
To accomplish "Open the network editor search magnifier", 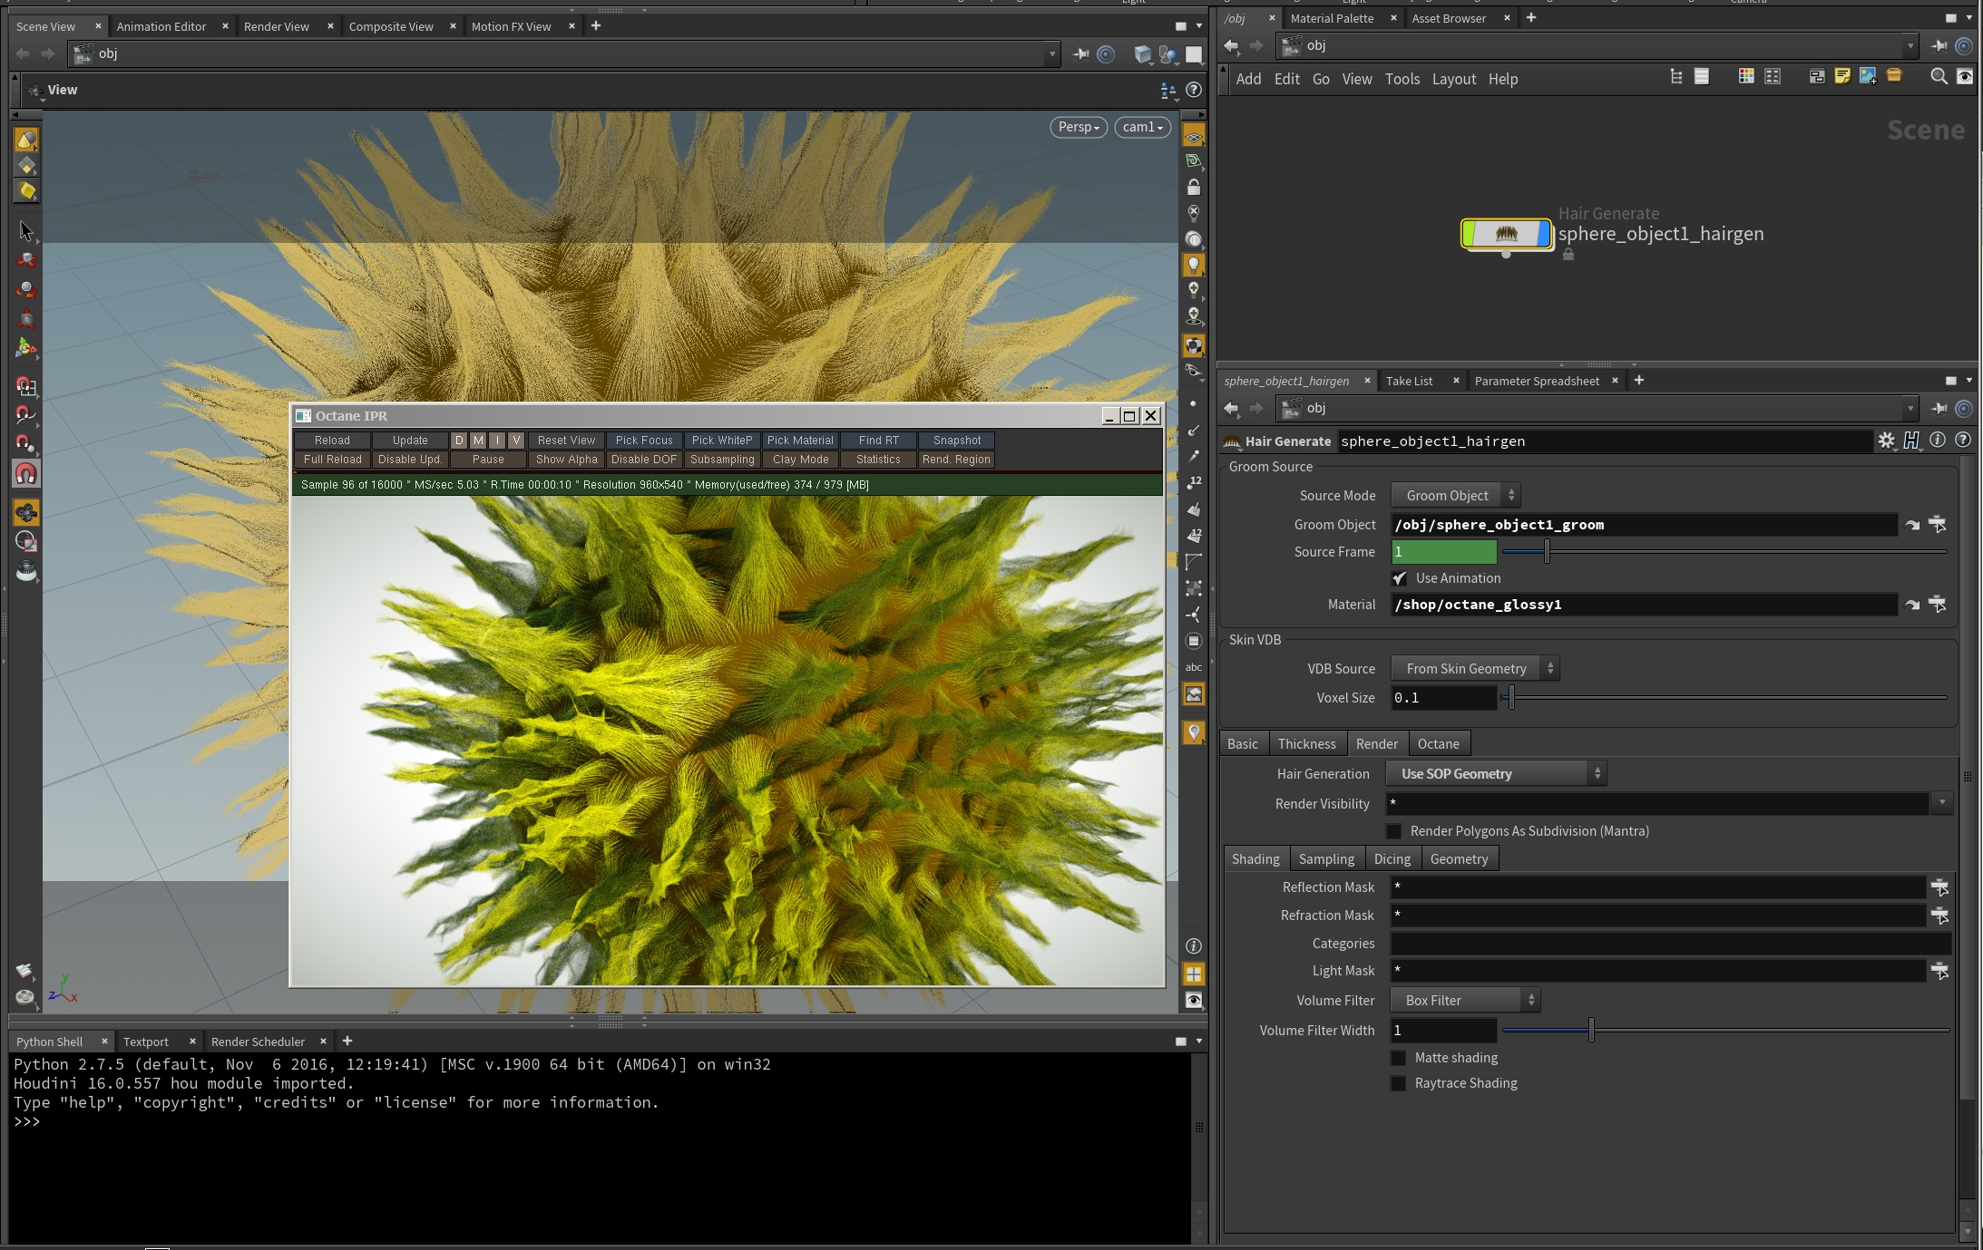I will (x=1939, y=77).
